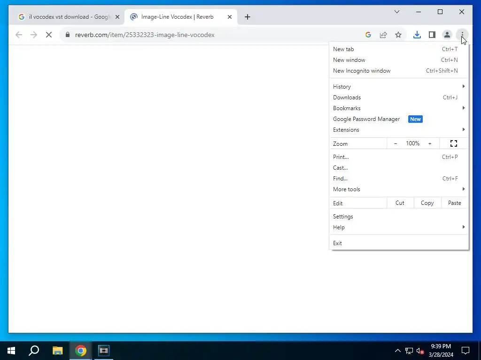The width and height of the screenshot is (481, 360).
Task: Click the Chrome taskbar icon
Action: 80,351
